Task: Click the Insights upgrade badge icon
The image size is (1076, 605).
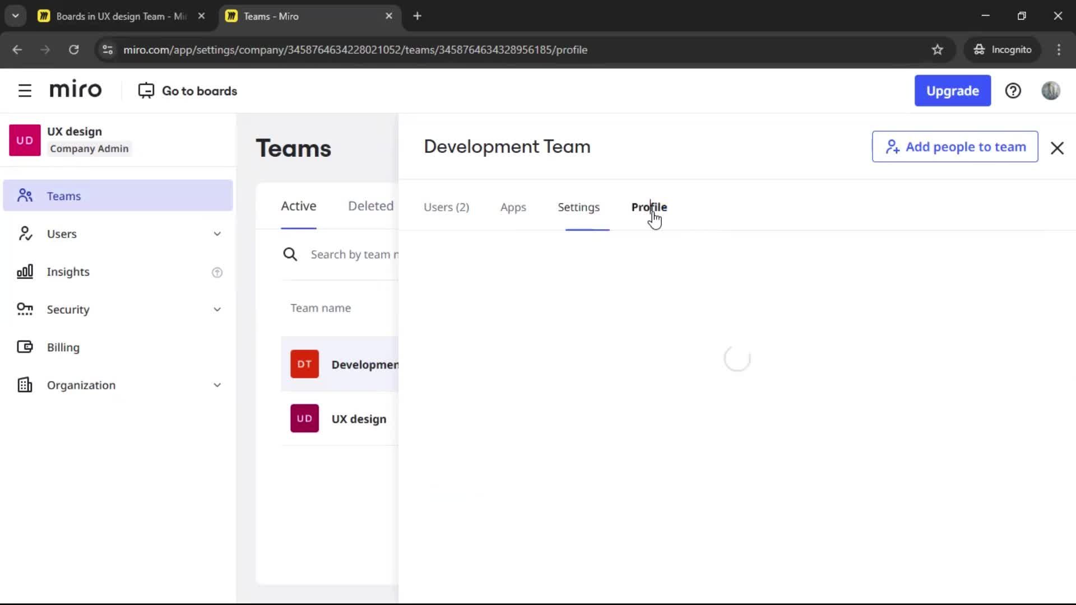Action: click(217, 272)
